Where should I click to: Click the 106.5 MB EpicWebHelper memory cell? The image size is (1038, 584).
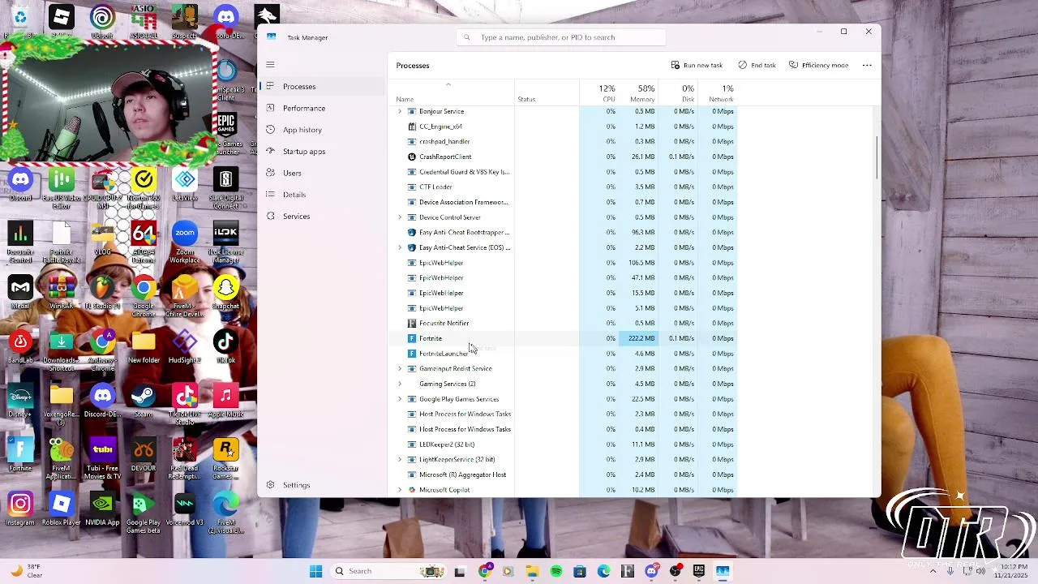[x=639, y=263]
